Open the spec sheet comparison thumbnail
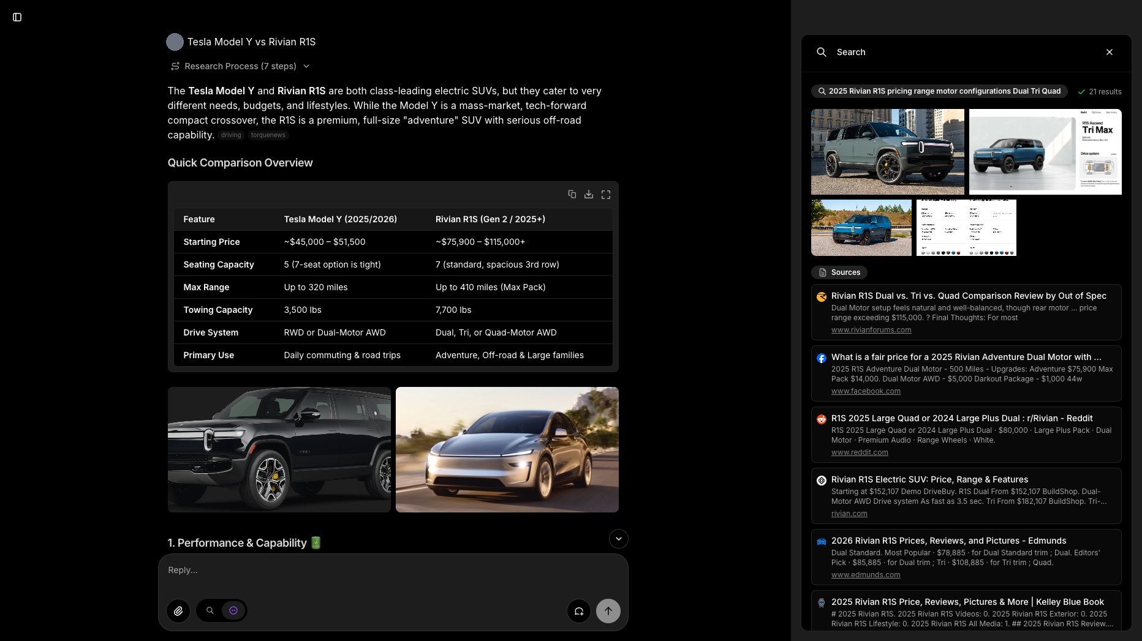The image size is (1142, 641). pos(966,228)
